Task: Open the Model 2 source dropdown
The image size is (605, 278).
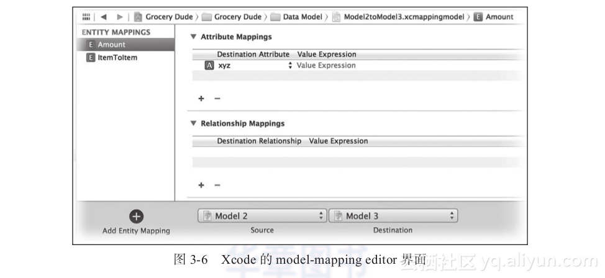Action: pyautogui.click(x=262, y=216)
